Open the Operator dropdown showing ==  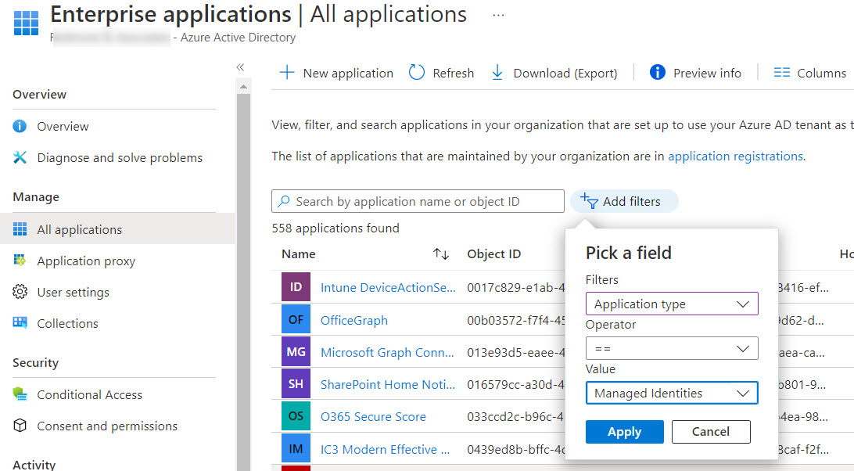(x=672, y=348)
